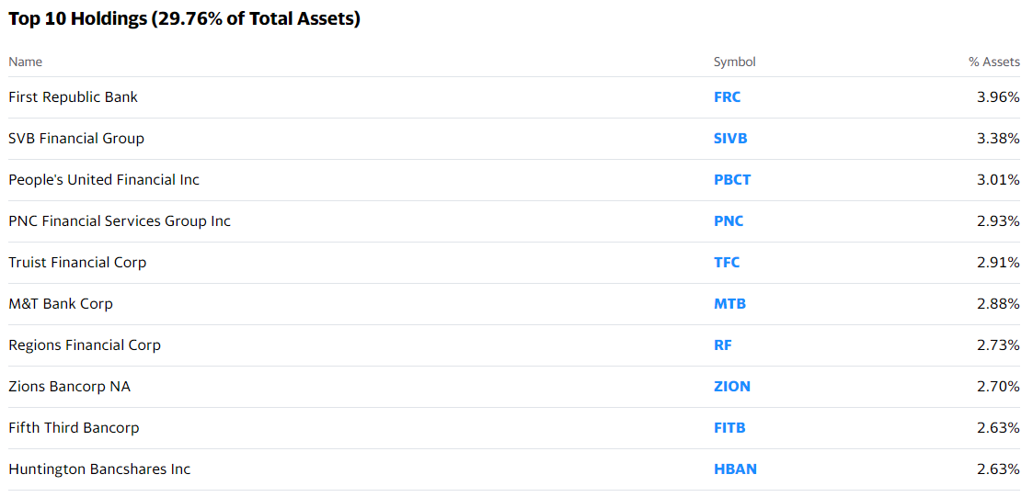Select Huntington Bancshares Inc name
Image resolution: width=1033 pixels, height=497 pixels.
point(99,469)
